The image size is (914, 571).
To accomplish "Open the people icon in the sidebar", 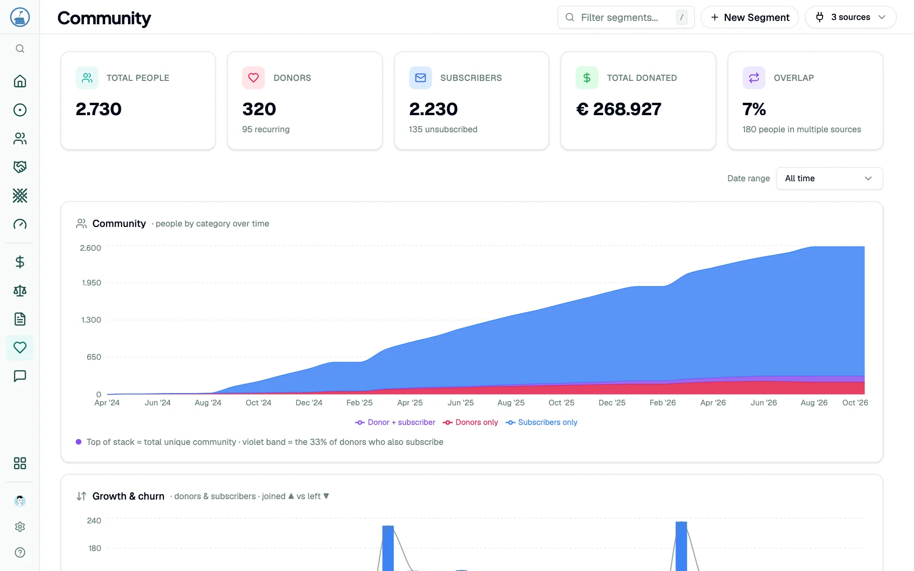I will click(x=20, y=138).
